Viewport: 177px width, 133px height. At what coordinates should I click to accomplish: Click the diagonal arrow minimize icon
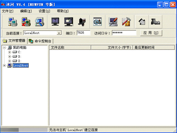[142, 22]
